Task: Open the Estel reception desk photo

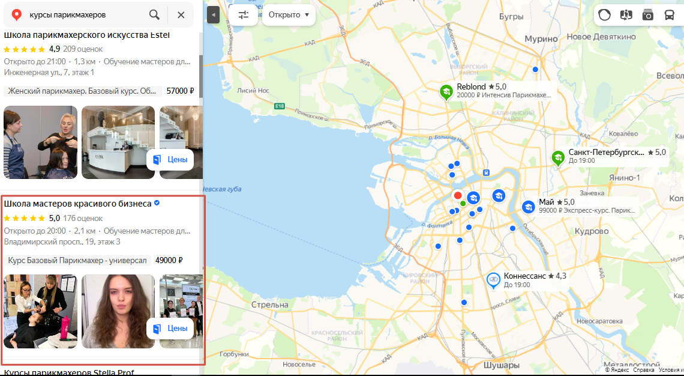Action: pyautogui.click(x=118, y=142)
